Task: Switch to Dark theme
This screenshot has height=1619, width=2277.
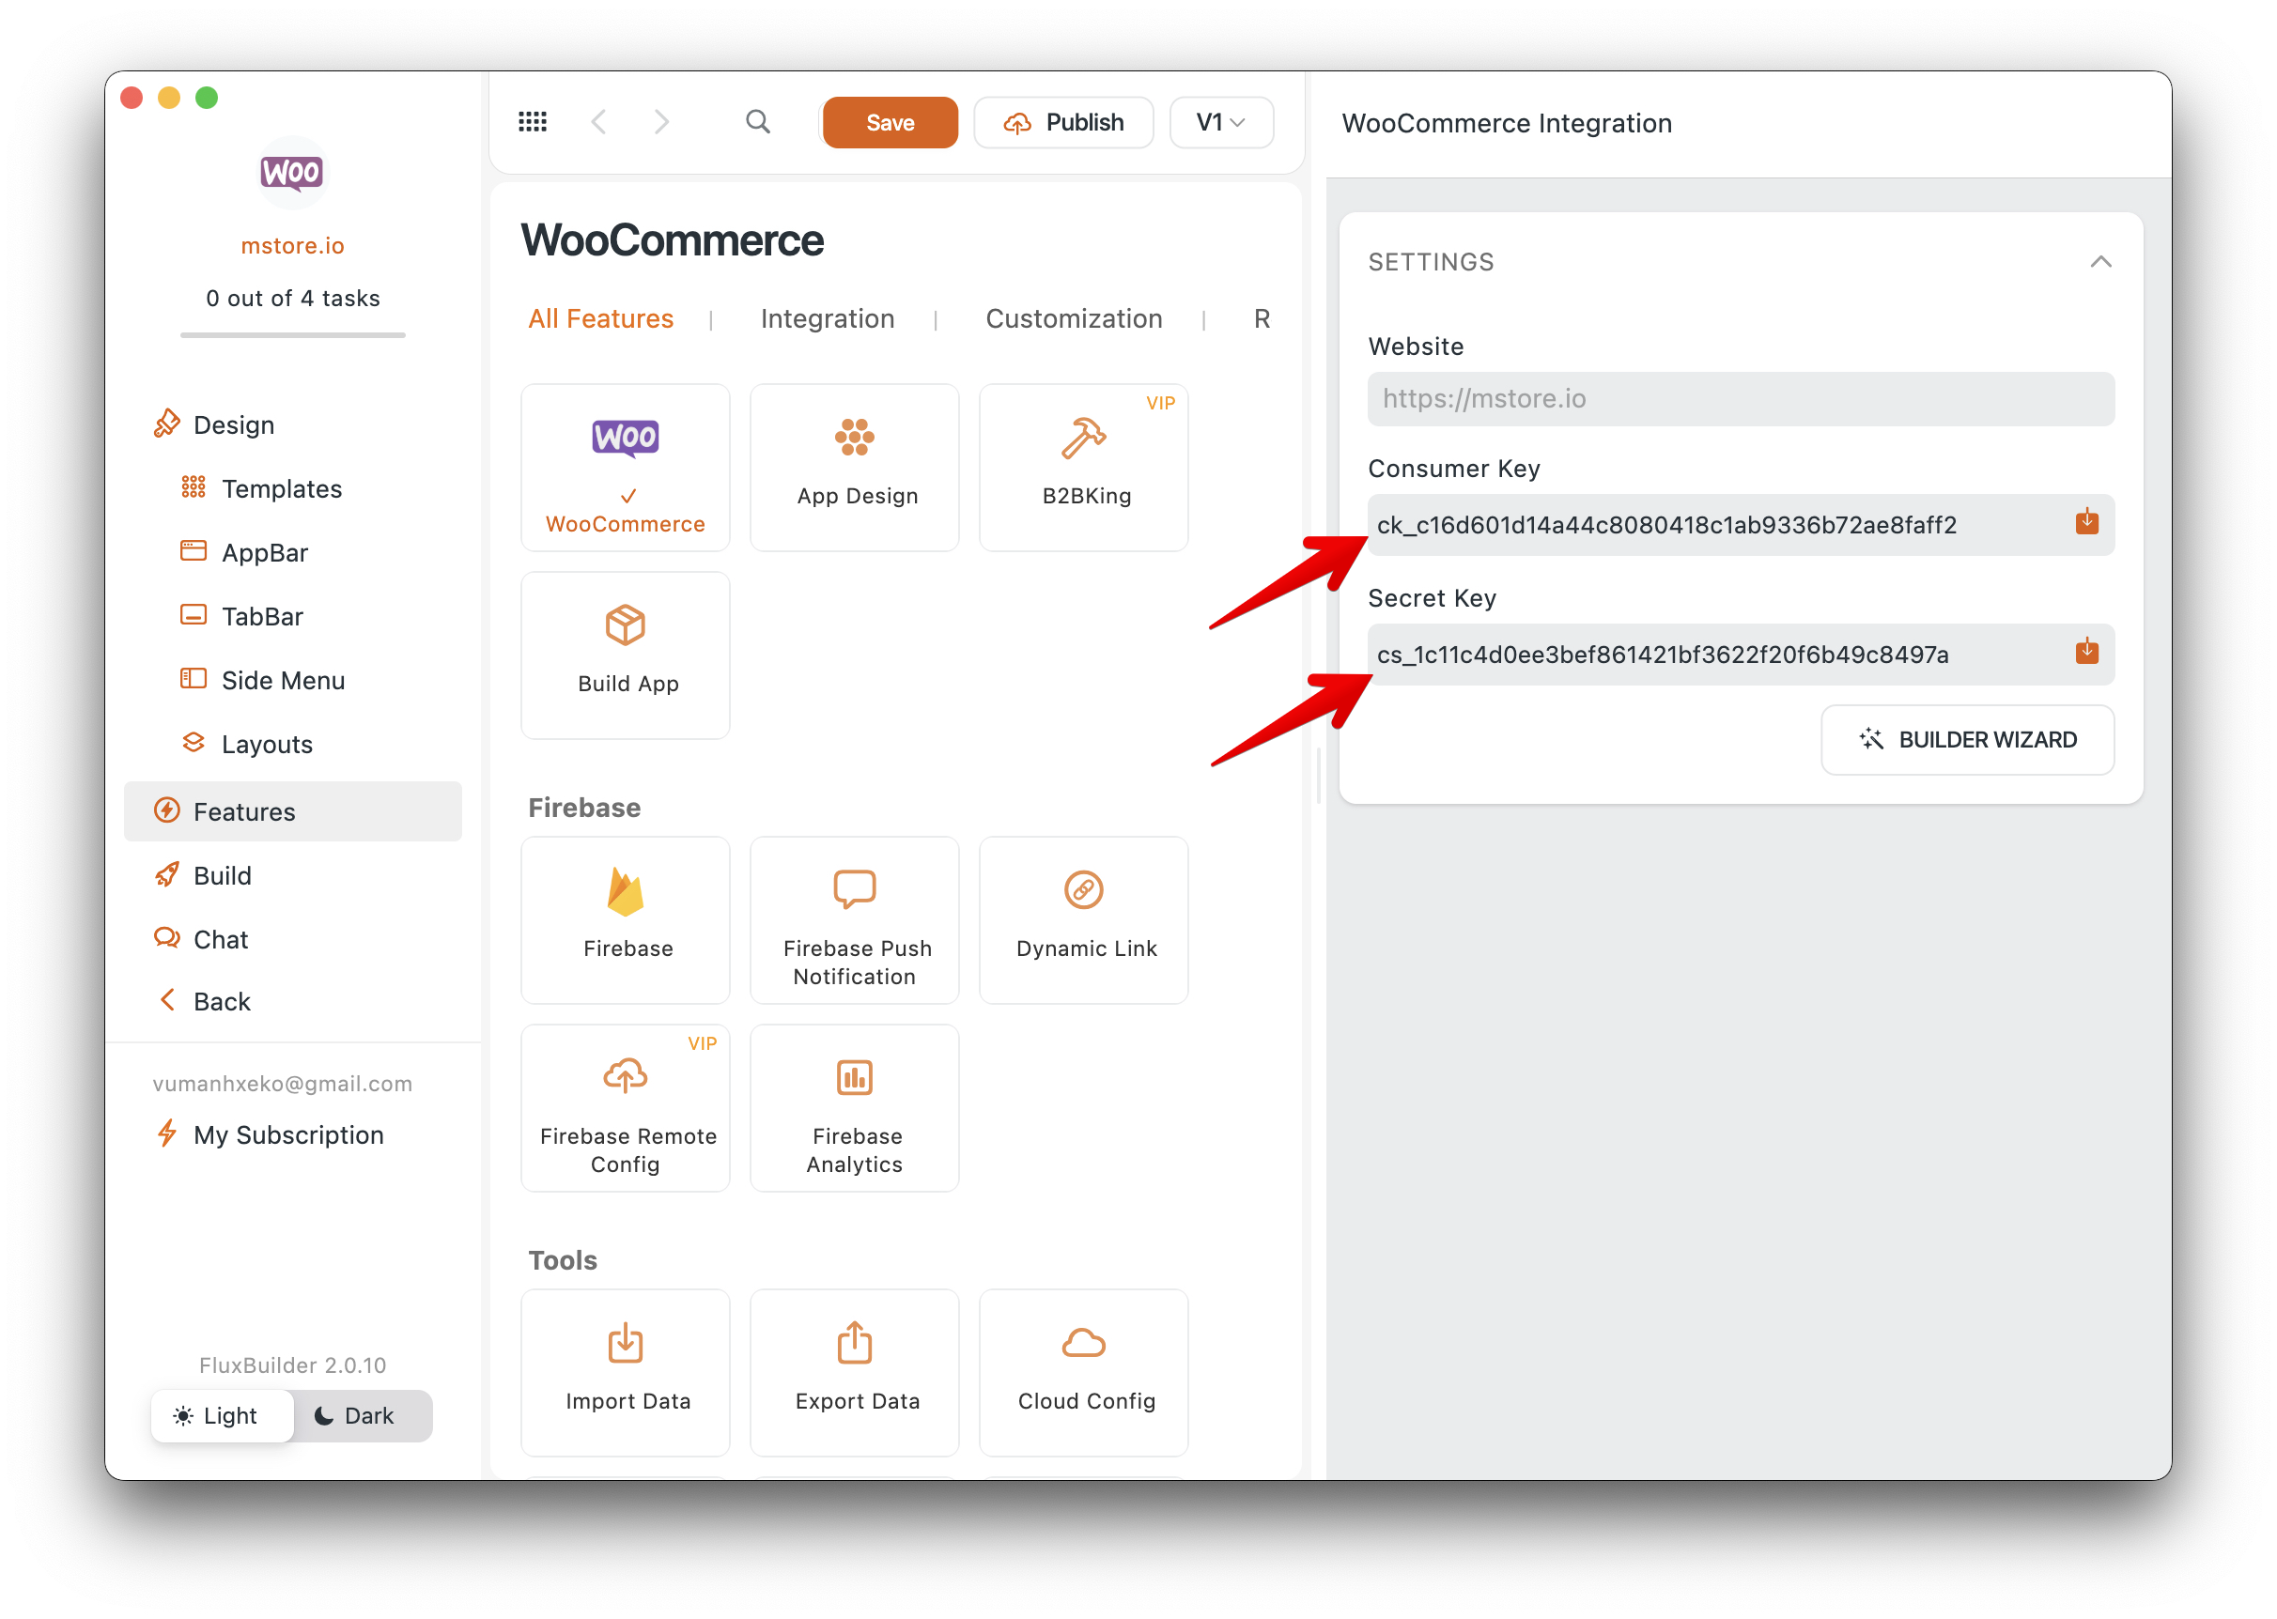Action: [355, 1414]
